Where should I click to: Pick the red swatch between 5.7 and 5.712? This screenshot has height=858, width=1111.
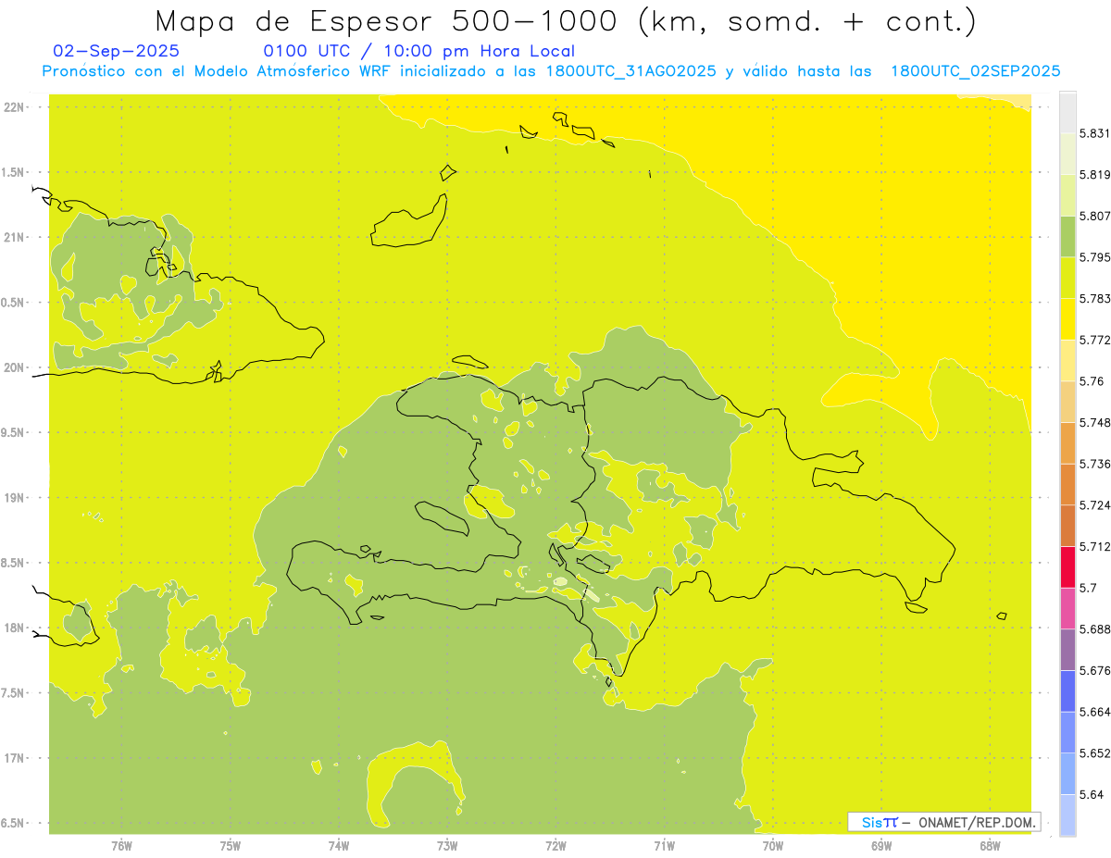click(1067, 566)
